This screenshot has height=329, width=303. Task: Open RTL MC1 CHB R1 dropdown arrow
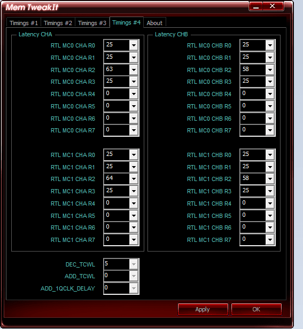270,167
